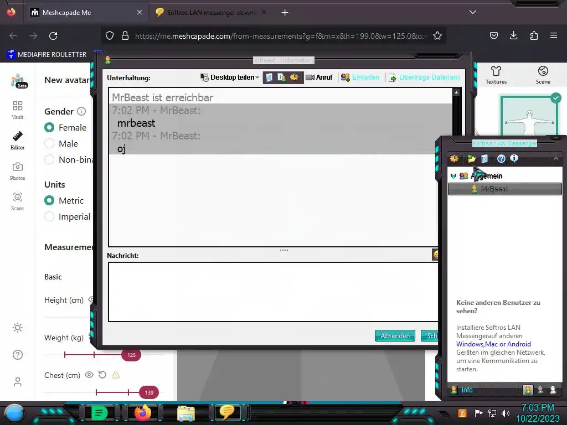Select the Non-binary gender radio button
567x425 pixels.
coord(49,159)
